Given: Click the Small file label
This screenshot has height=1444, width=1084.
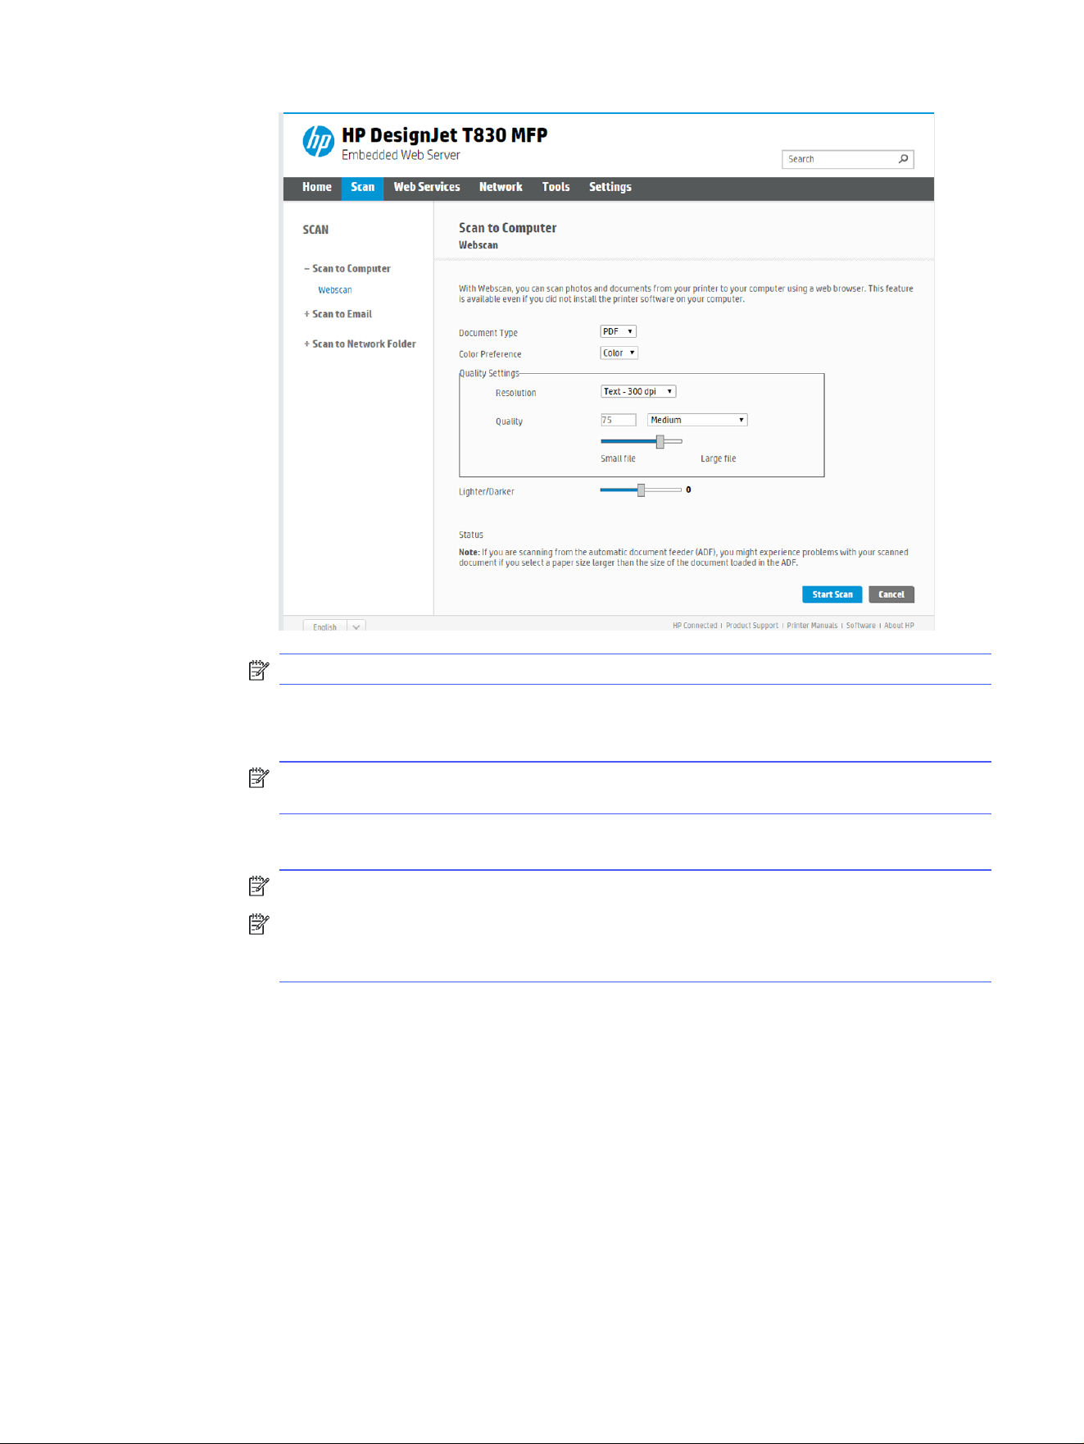Looking at the screenshot, I should point(618,459).
